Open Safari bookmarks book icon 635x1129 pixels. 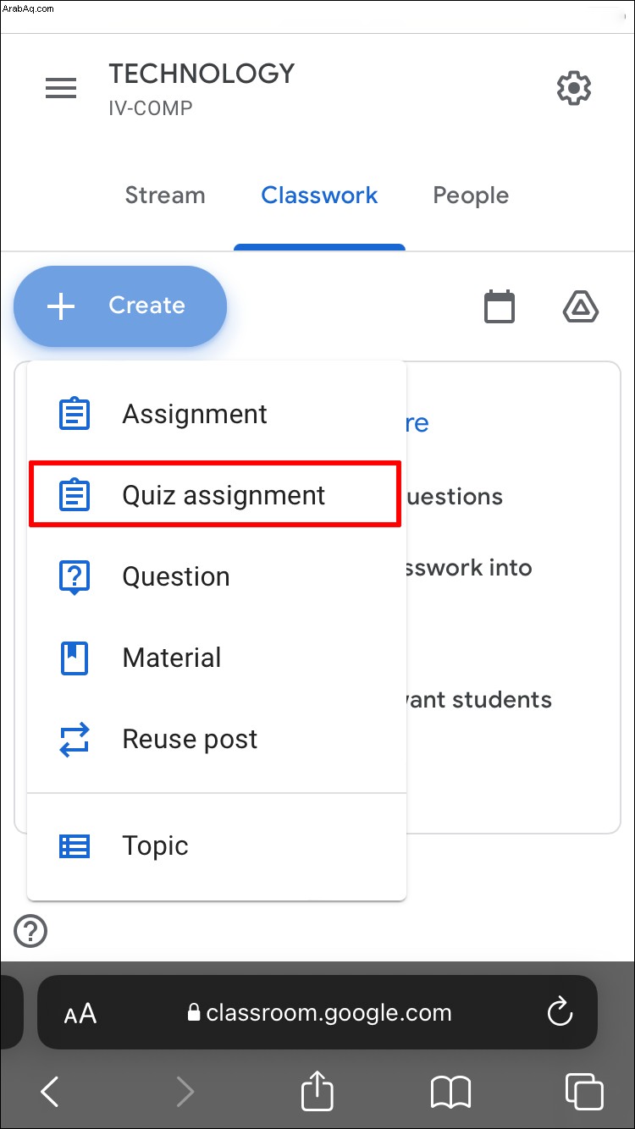(450, 1093)
